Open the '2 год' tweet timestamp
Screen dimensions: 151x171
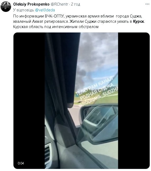tap(76, 4)
